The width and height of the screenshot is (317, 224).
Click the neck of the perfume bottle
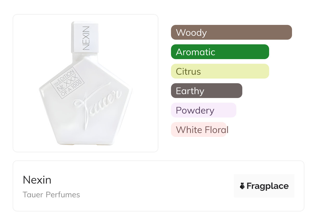point(85,54)
